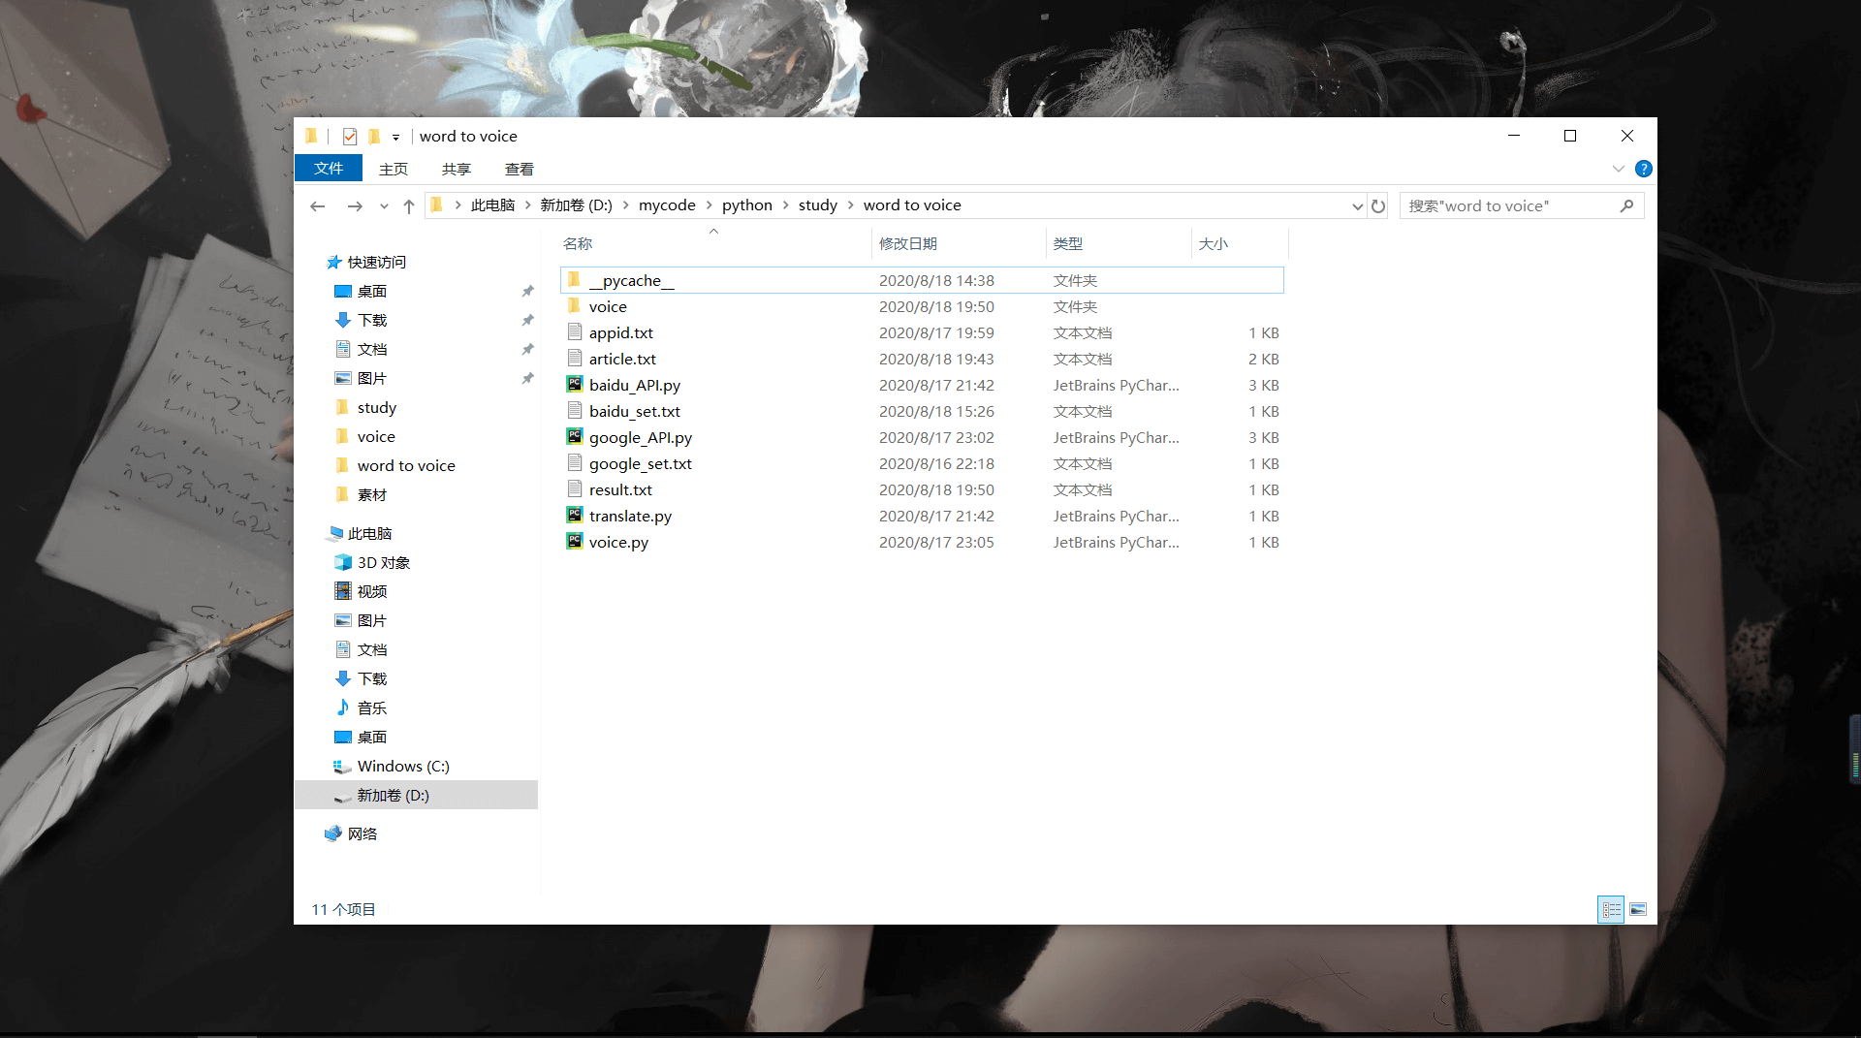
Task: Click the voice.py PyCharm icon
Action: pyautogui.click(x=575, y=541)
